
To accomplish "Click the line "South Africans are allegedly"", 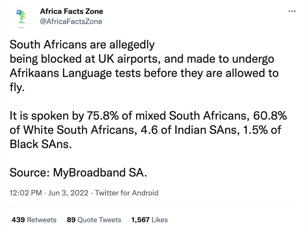I will [82, 45].
